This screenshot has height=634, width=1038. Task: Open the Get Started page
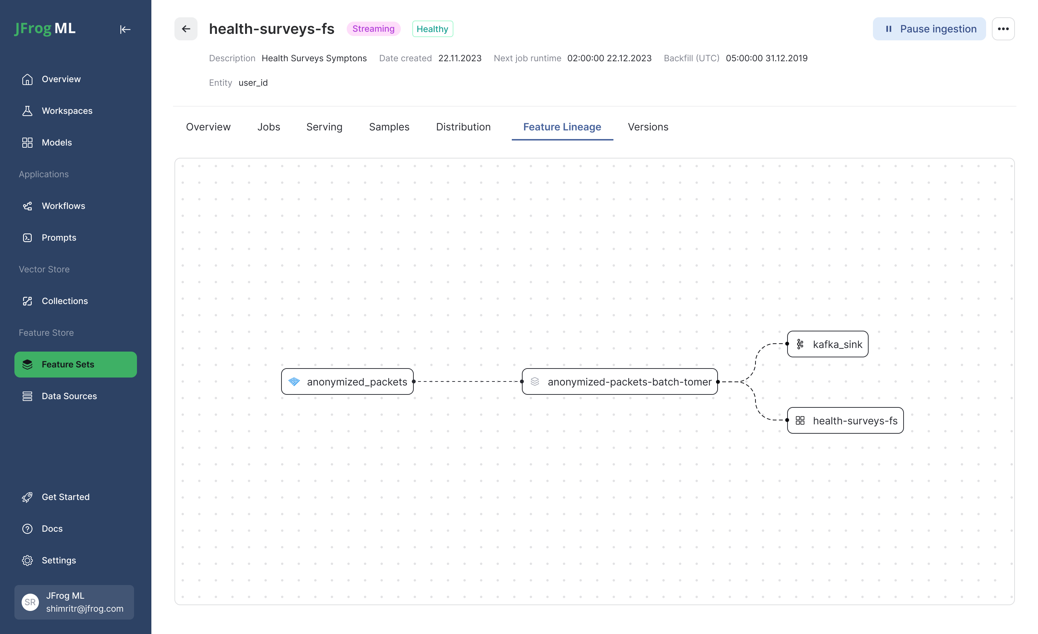pos(76,497)
